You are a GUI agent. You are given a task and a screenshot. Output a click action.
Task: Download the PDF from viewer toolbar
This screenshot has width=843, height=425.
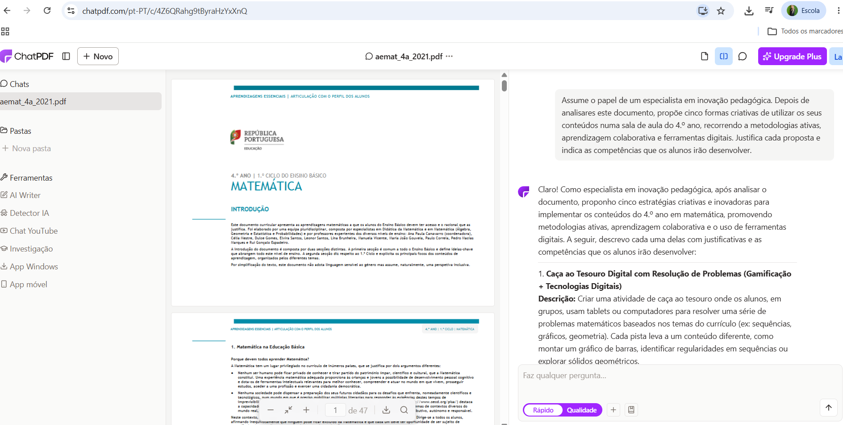click(x=386, y=410)
